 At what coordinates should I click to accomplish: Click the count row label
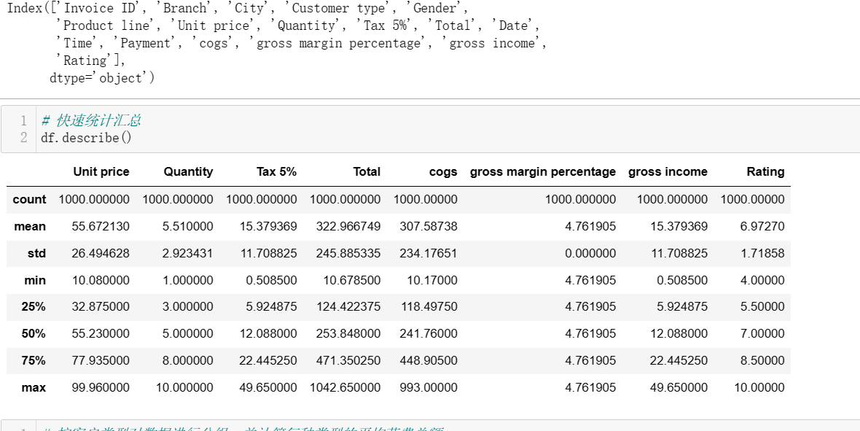click(29, 199)
